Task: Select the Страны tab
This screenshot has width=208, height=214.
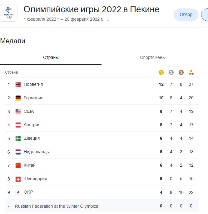Action: [51, 58]
